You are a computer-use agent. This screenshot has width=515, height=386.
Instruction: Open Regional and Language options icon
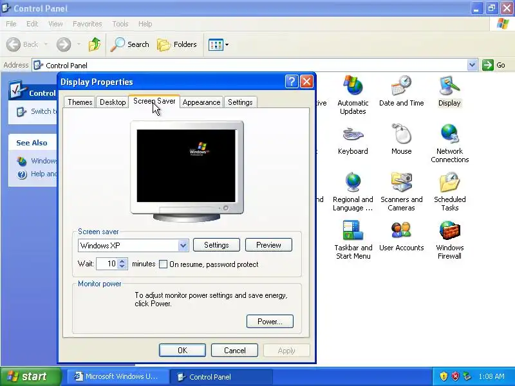point(353,192)
